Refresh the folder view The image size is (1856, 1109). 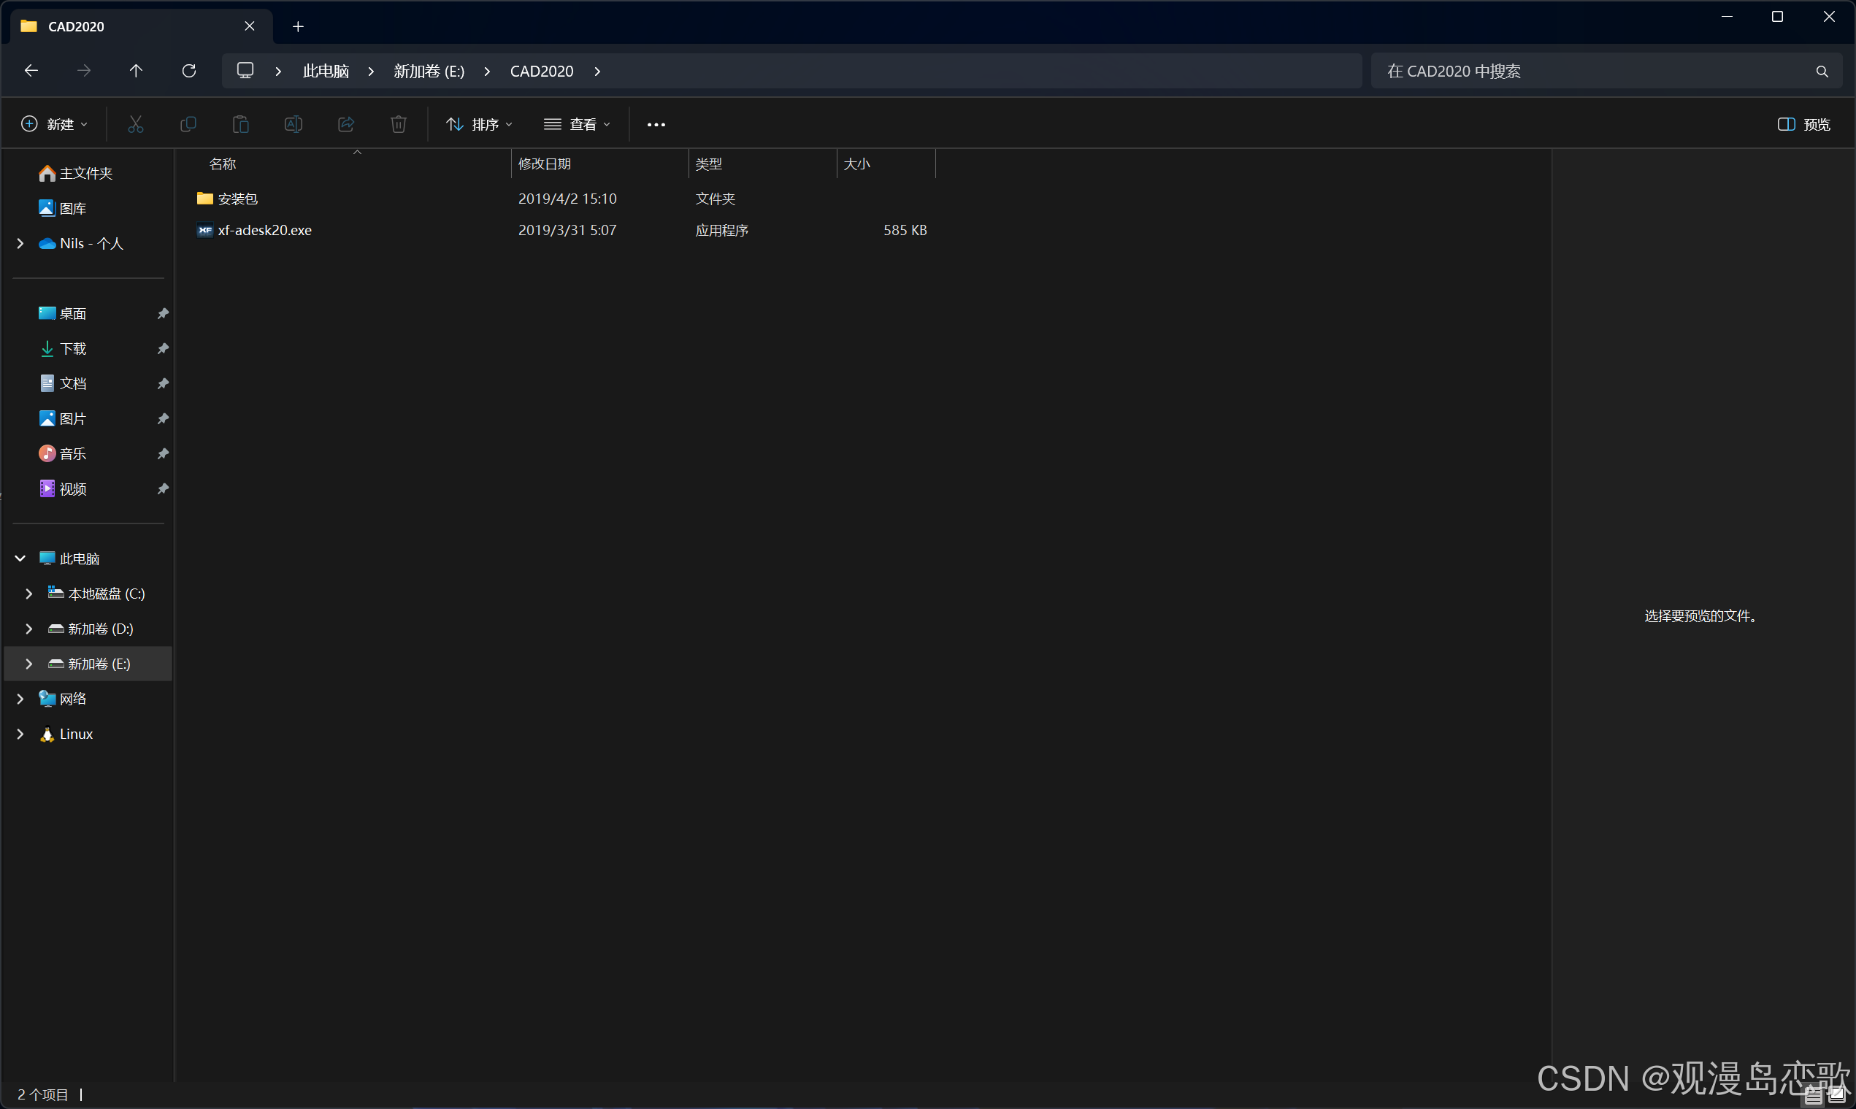189,71
